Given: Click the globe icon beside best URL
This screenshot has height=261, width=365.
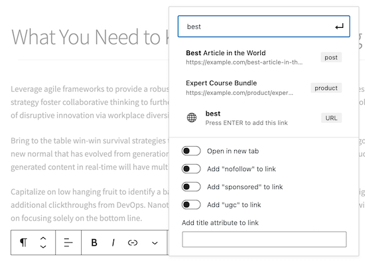Looking at the screenshot, I should pos(192,118).
